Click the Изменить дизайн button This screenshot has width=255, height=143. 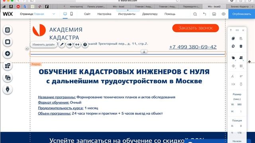pos(43,44)
